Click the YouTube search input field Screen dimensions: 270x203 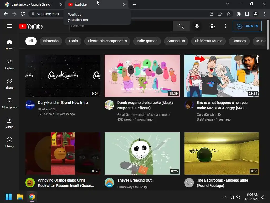(x=121, y=26)
